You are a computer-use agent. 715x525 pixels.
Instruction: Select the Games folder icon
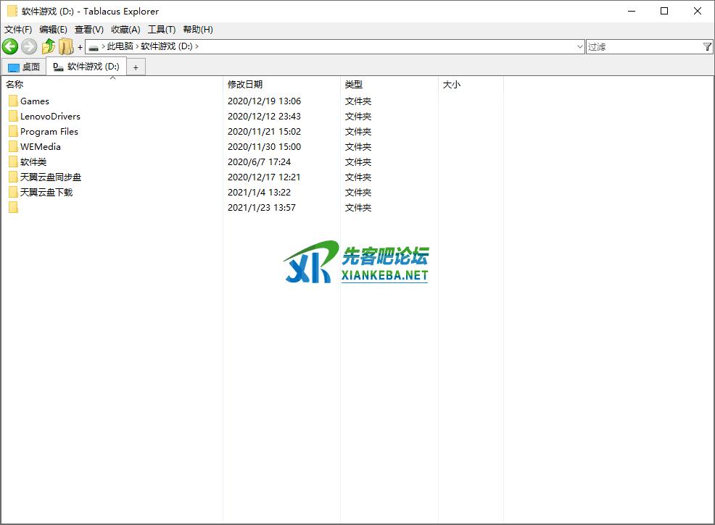13,101
